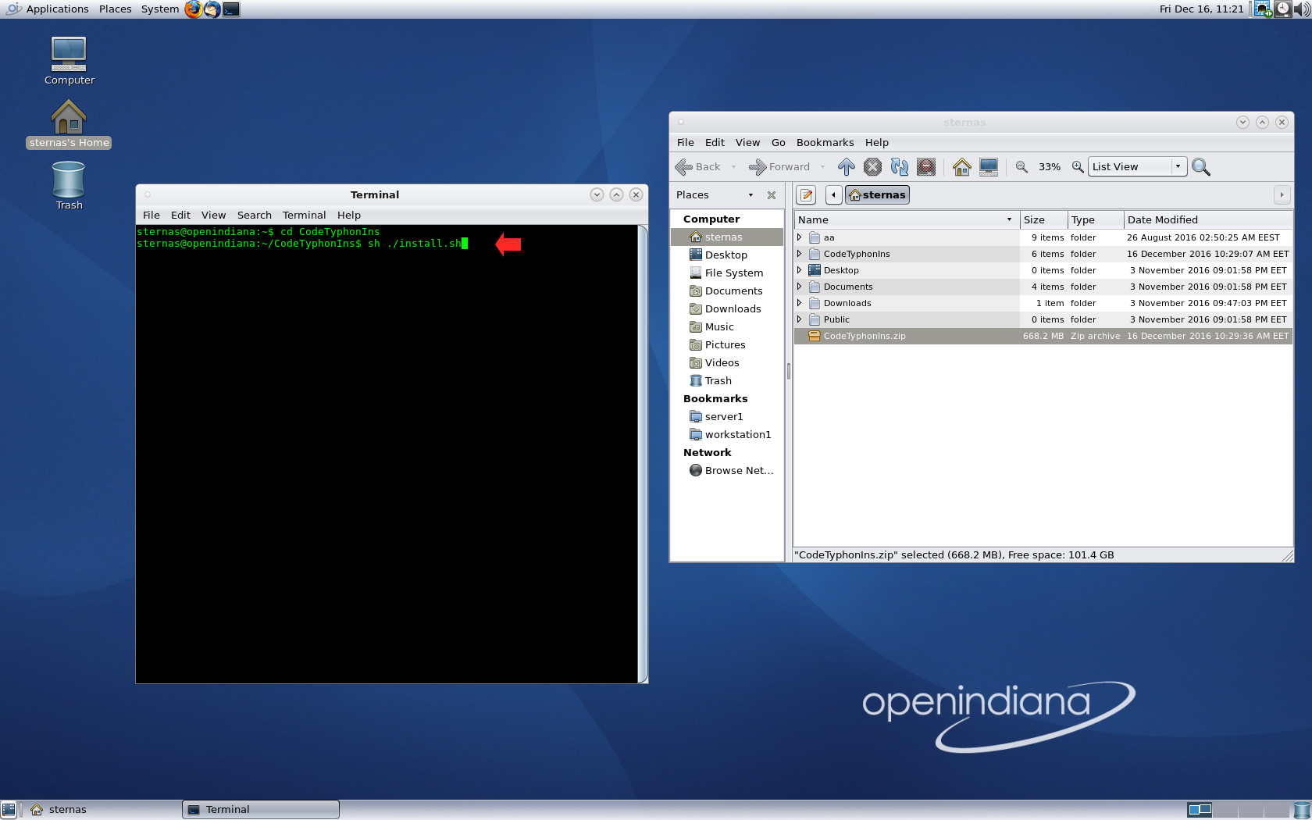
Task: Open the Terminal window's Search menu
Action: click(255, 215)
